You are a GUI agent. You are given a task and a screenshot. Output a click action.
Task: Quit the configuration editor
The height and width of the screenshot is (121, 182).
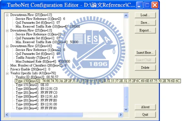pyautogui.click(x=145, y=115)
